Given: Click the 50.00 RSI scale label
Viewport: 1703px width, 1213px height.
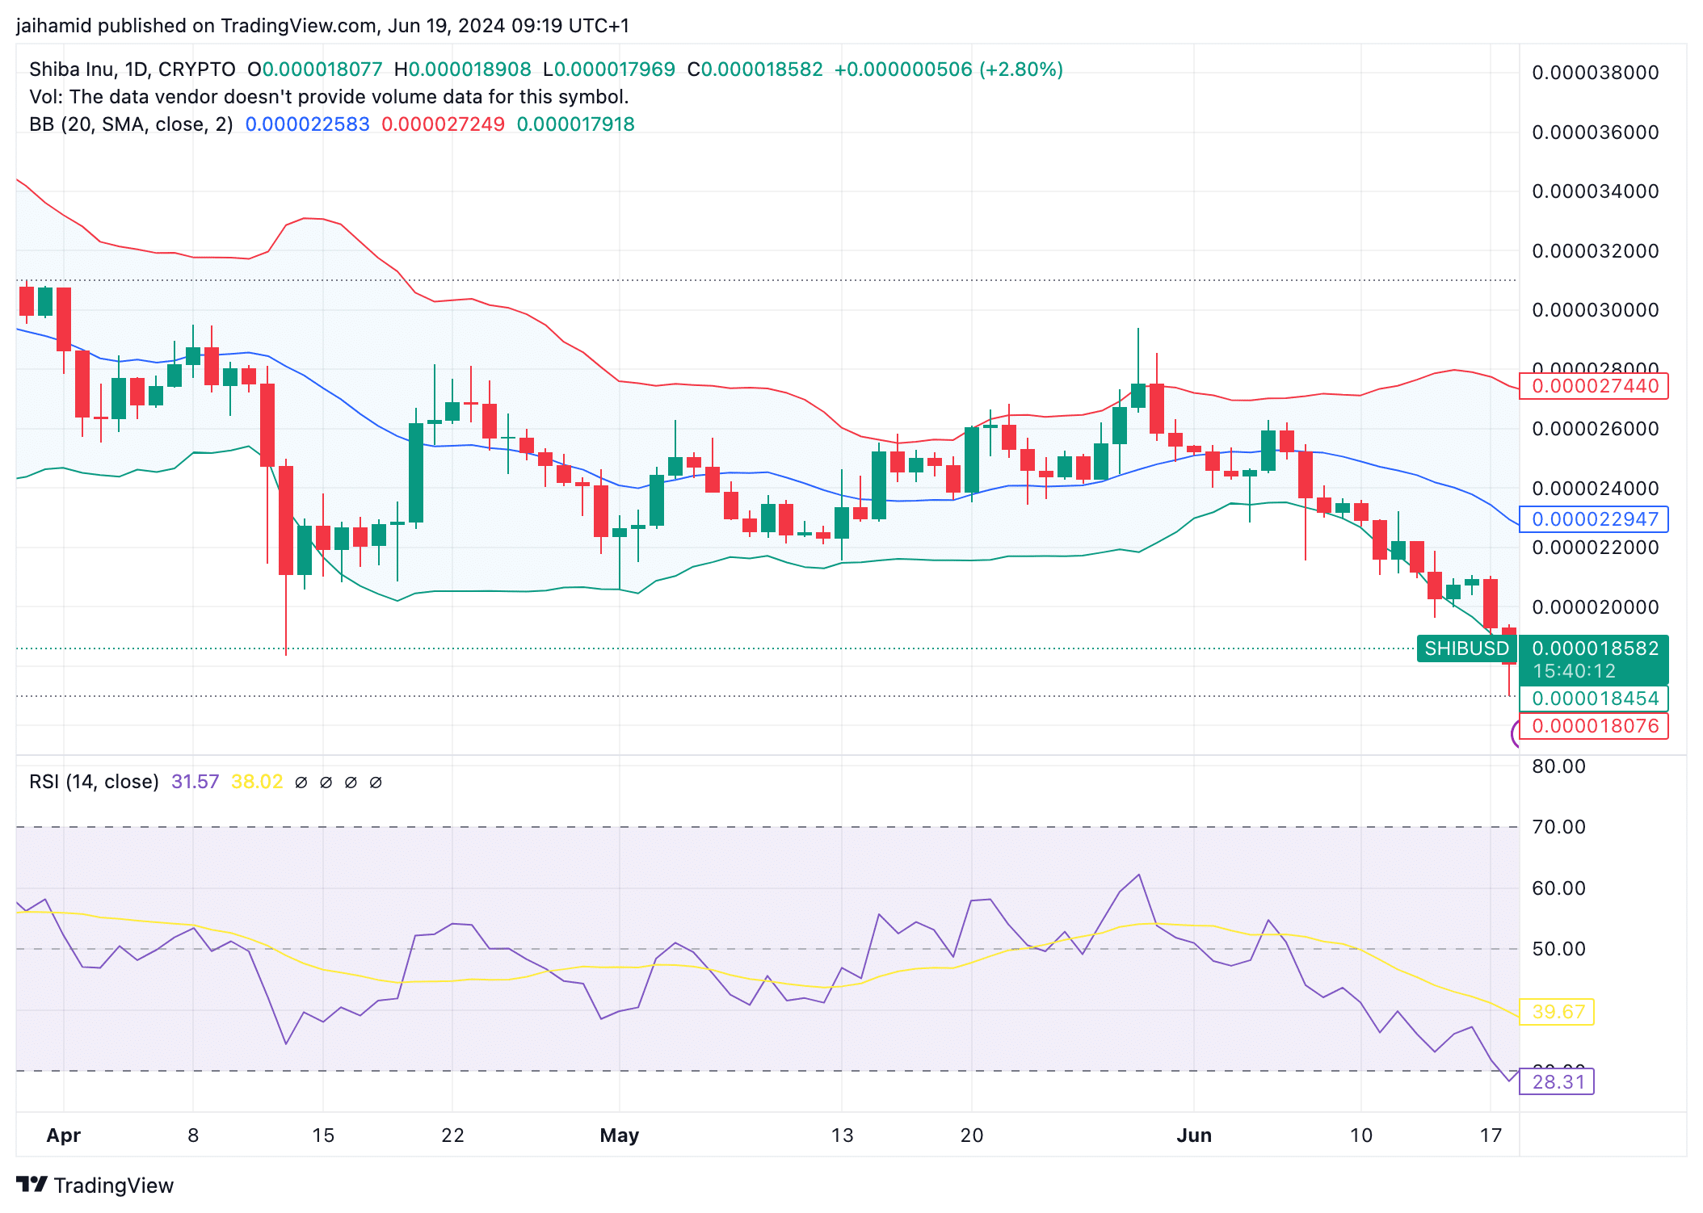Looking at the screenshot, I should 1558,949.
